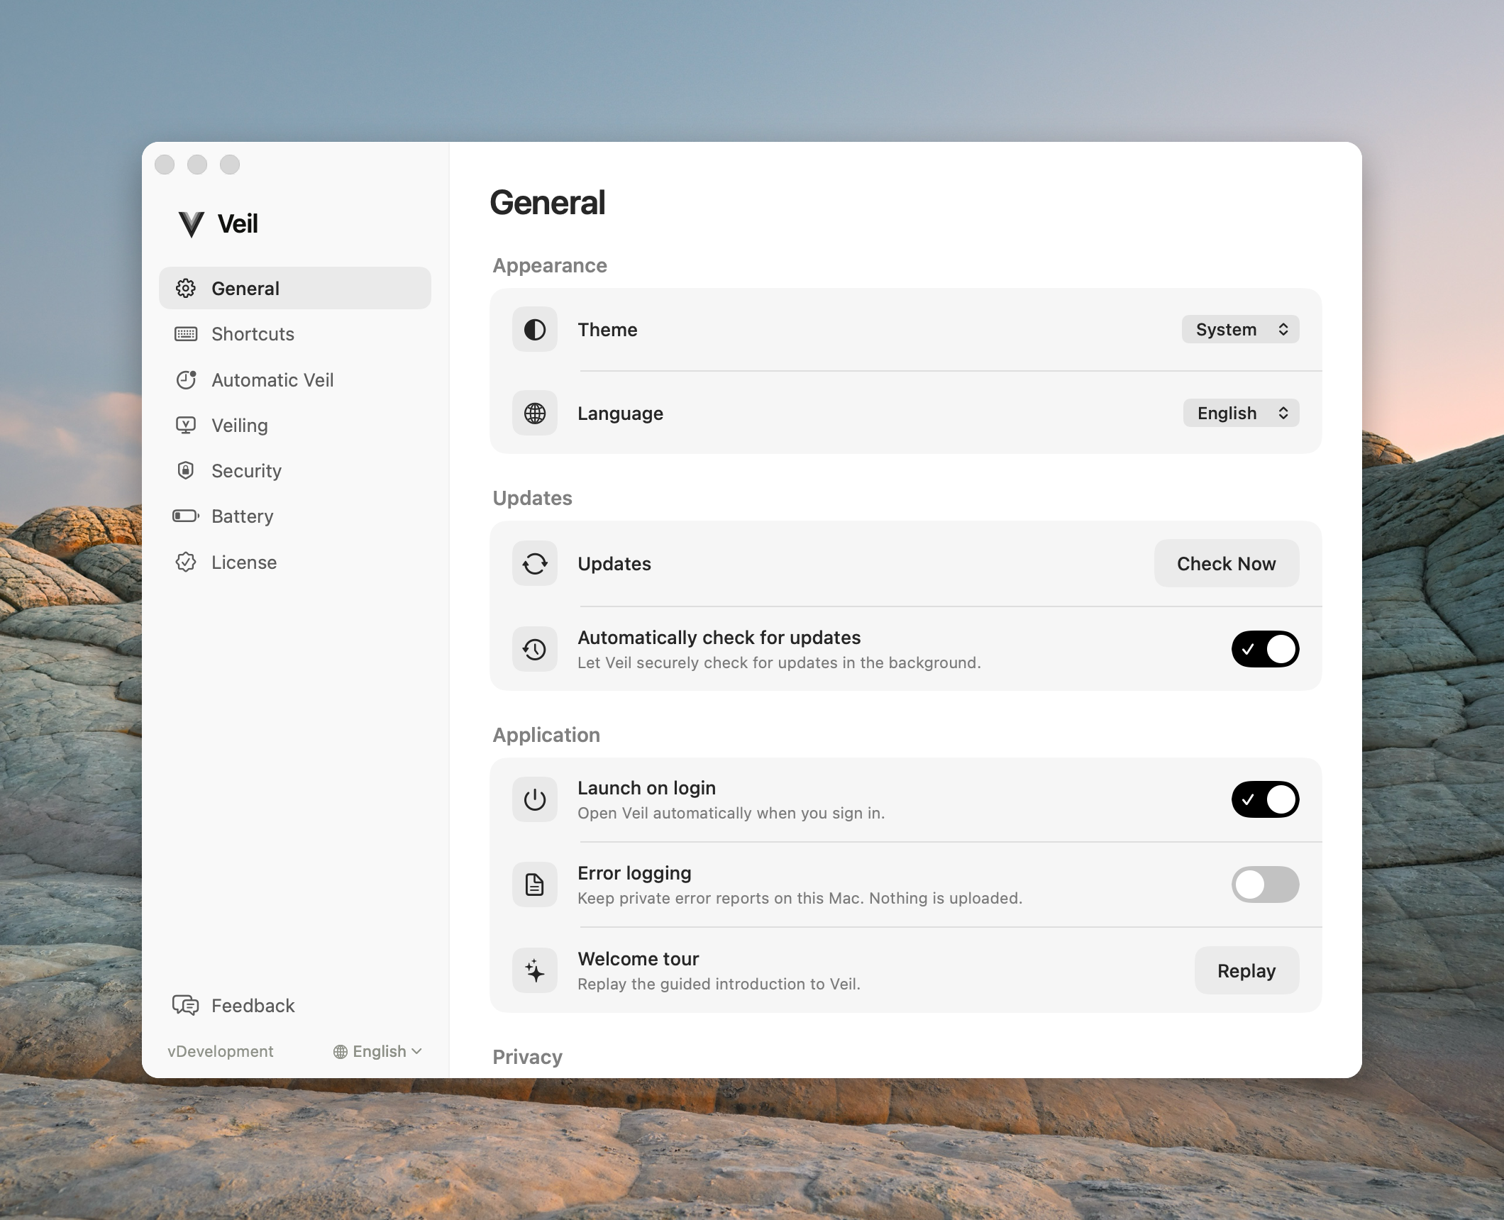
Task: Click the Automatic Veil clock icon
Action: pyautogui.click(x=186, y=379)
